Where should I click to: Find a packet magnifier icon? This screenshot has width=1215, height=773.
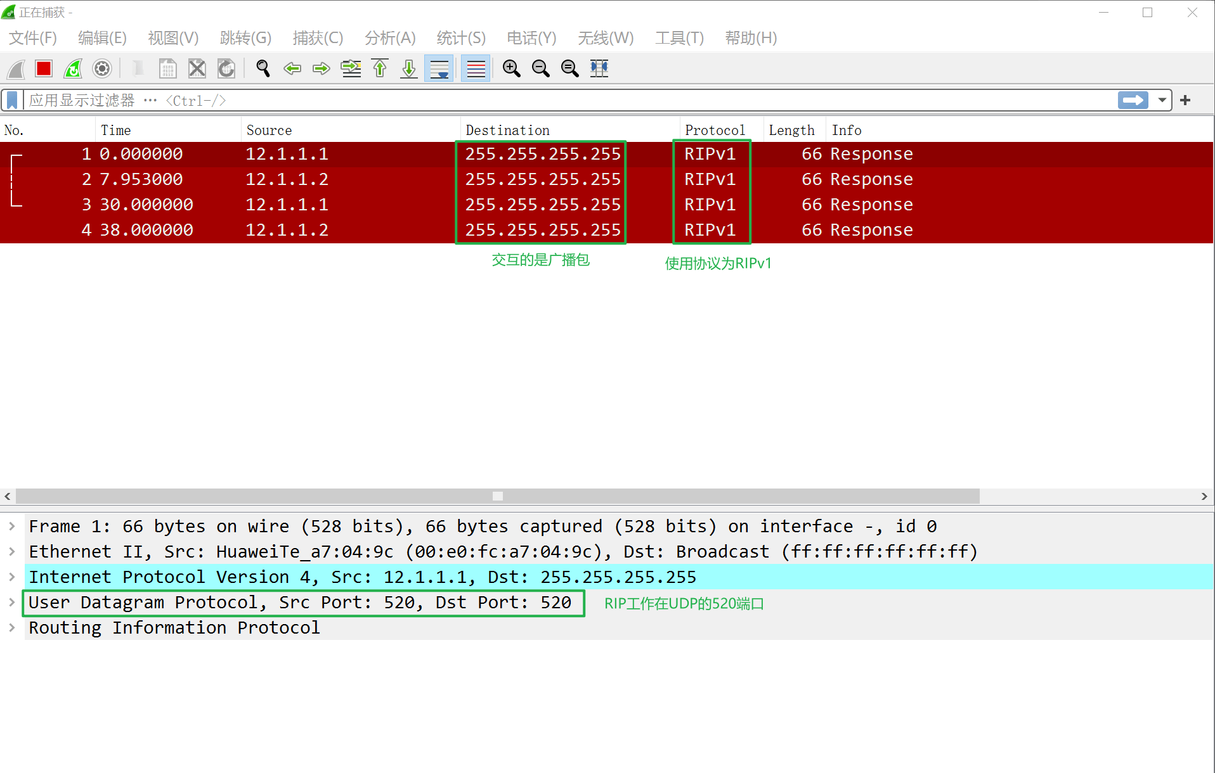[x=263, y=68]
